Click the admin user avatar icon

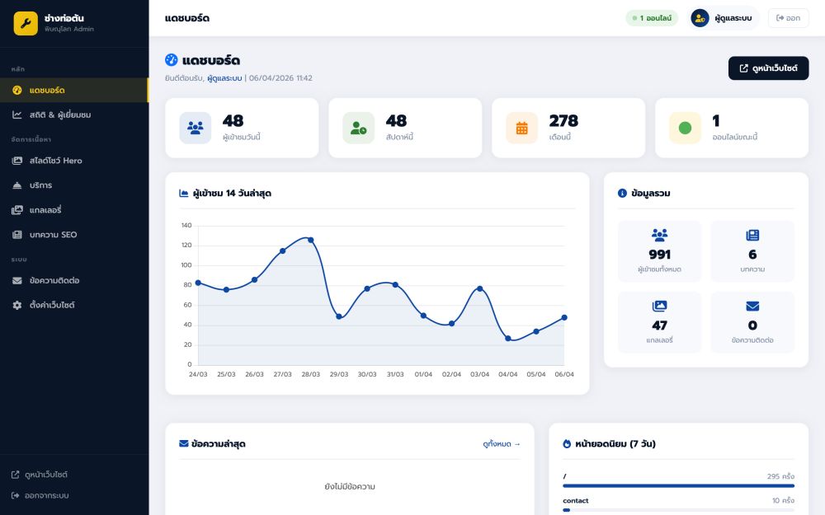[700, 18]
